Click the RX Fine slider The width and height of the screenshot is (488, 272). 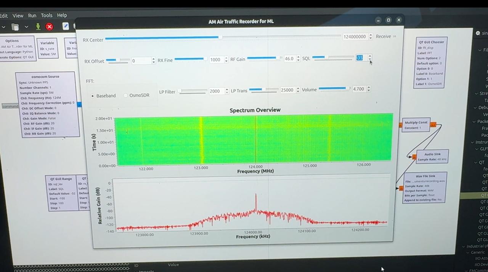(x=191, y=59)
